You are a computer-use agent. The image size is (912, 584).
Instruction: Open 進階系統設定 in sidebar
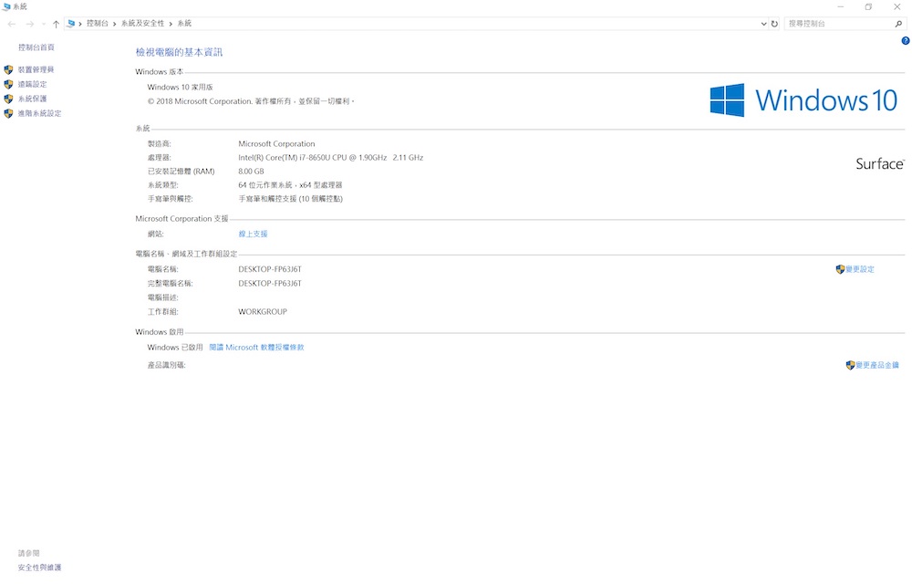coord(39,113)
